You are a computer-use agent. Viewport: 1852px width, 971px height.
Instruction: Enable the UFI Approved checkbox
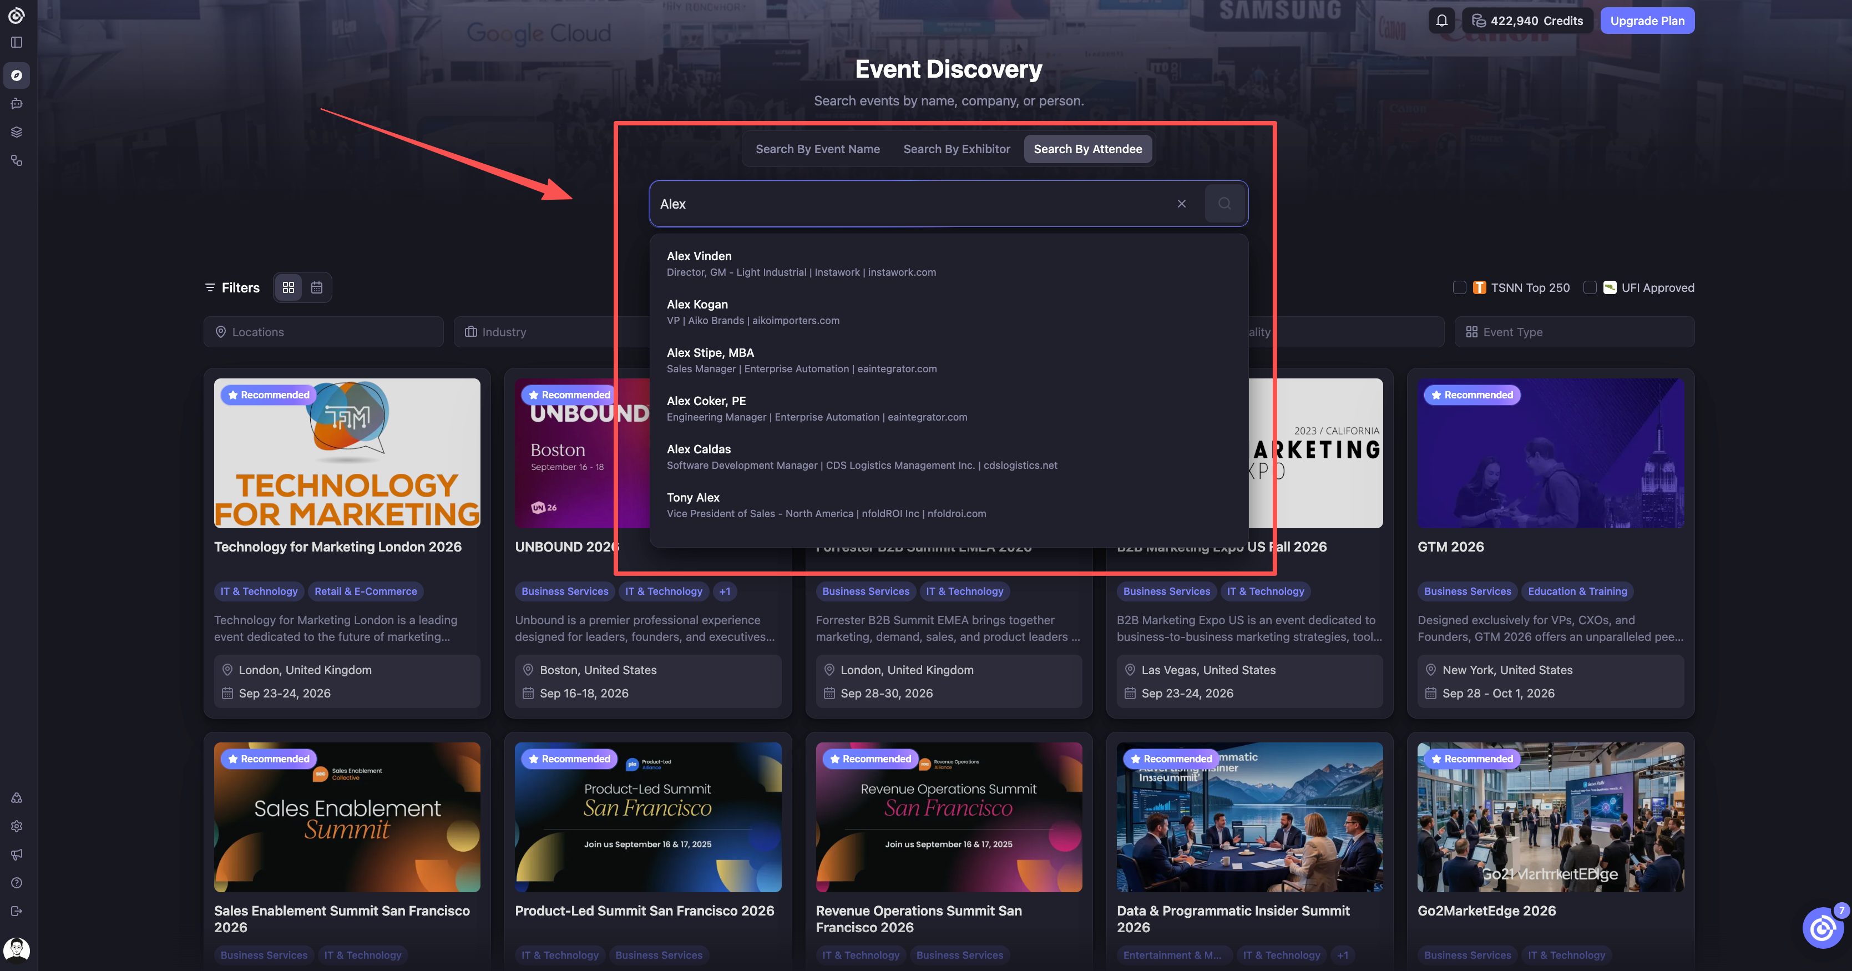point(1590,287)
